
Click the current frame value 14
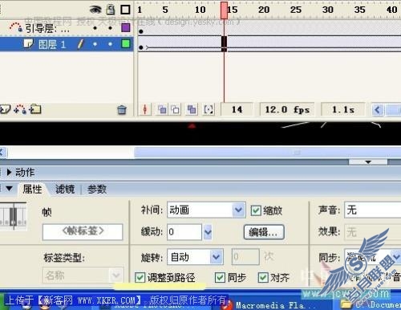click(x=237, y=109)
